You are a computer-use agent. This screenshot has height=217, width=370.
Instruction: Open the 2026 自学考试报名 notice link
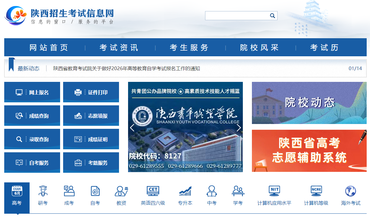(x=127, y=69)
